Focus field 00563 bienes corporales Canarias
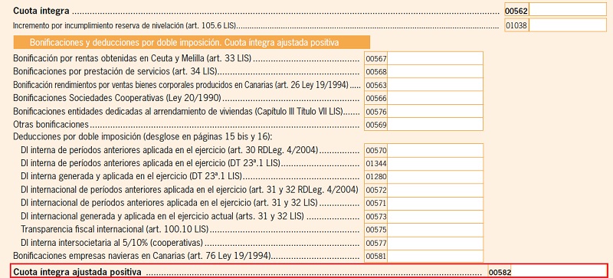This screenshot has width=613, height=278. [x=435, y=85]
